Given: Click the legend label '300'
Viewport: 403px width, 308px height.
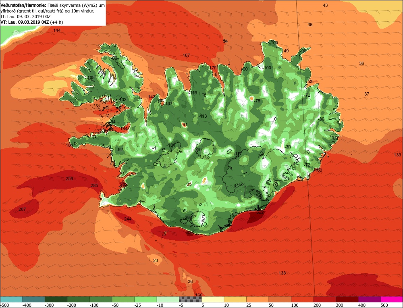Looking at the screenshot, I should pos(339,305).
